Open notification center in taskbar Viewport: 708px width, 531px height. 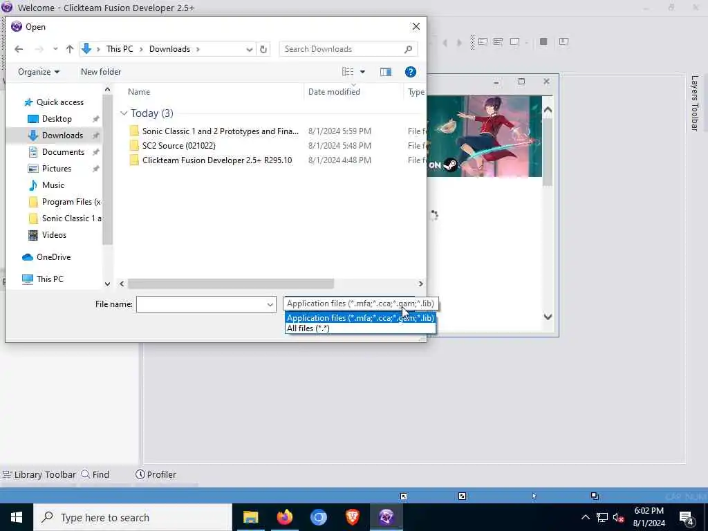coord(686,517)
